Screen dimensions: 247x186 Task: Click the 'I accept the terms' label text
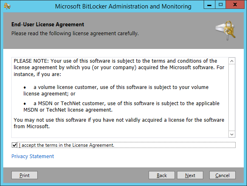[66, 145]
